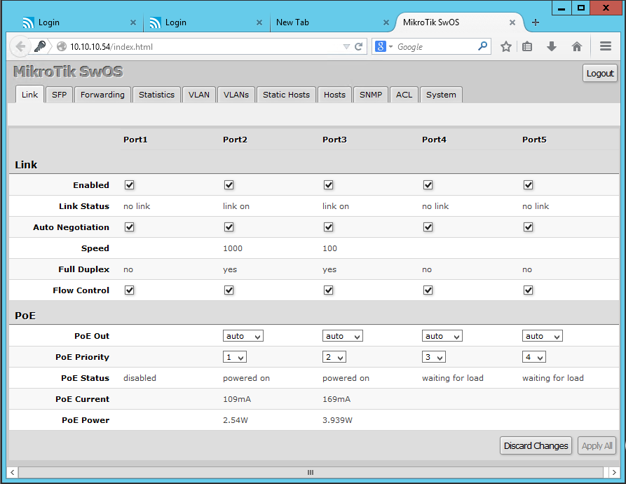Reload the page with the refresh icon
The image size is (626, 484).
359,47
